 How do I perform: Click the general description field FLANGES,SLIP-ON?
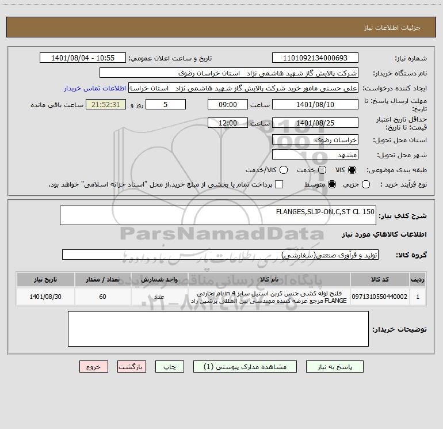pos(218,215)
